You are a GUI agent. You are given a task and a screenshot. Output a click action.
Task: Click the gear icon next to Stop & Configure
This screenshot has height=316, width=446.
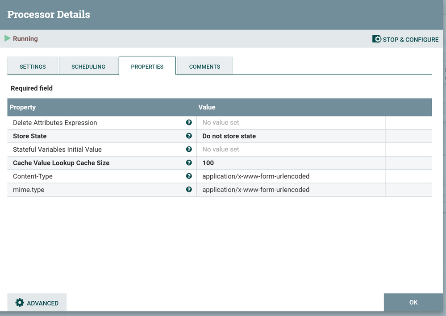pyautogui.click(x=377, y=39)
